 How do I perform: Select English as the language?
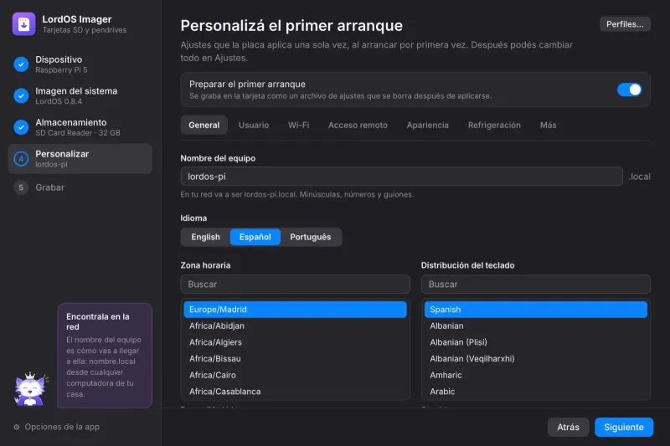(x=205, y=237)
